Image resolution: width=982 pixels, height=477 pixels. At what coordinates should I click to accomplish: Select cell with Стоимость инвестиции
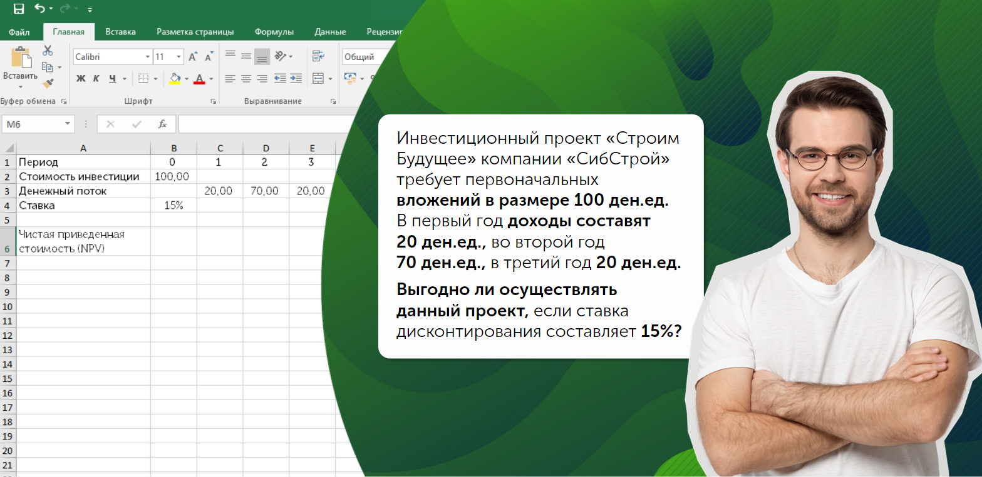pos(83,177)
